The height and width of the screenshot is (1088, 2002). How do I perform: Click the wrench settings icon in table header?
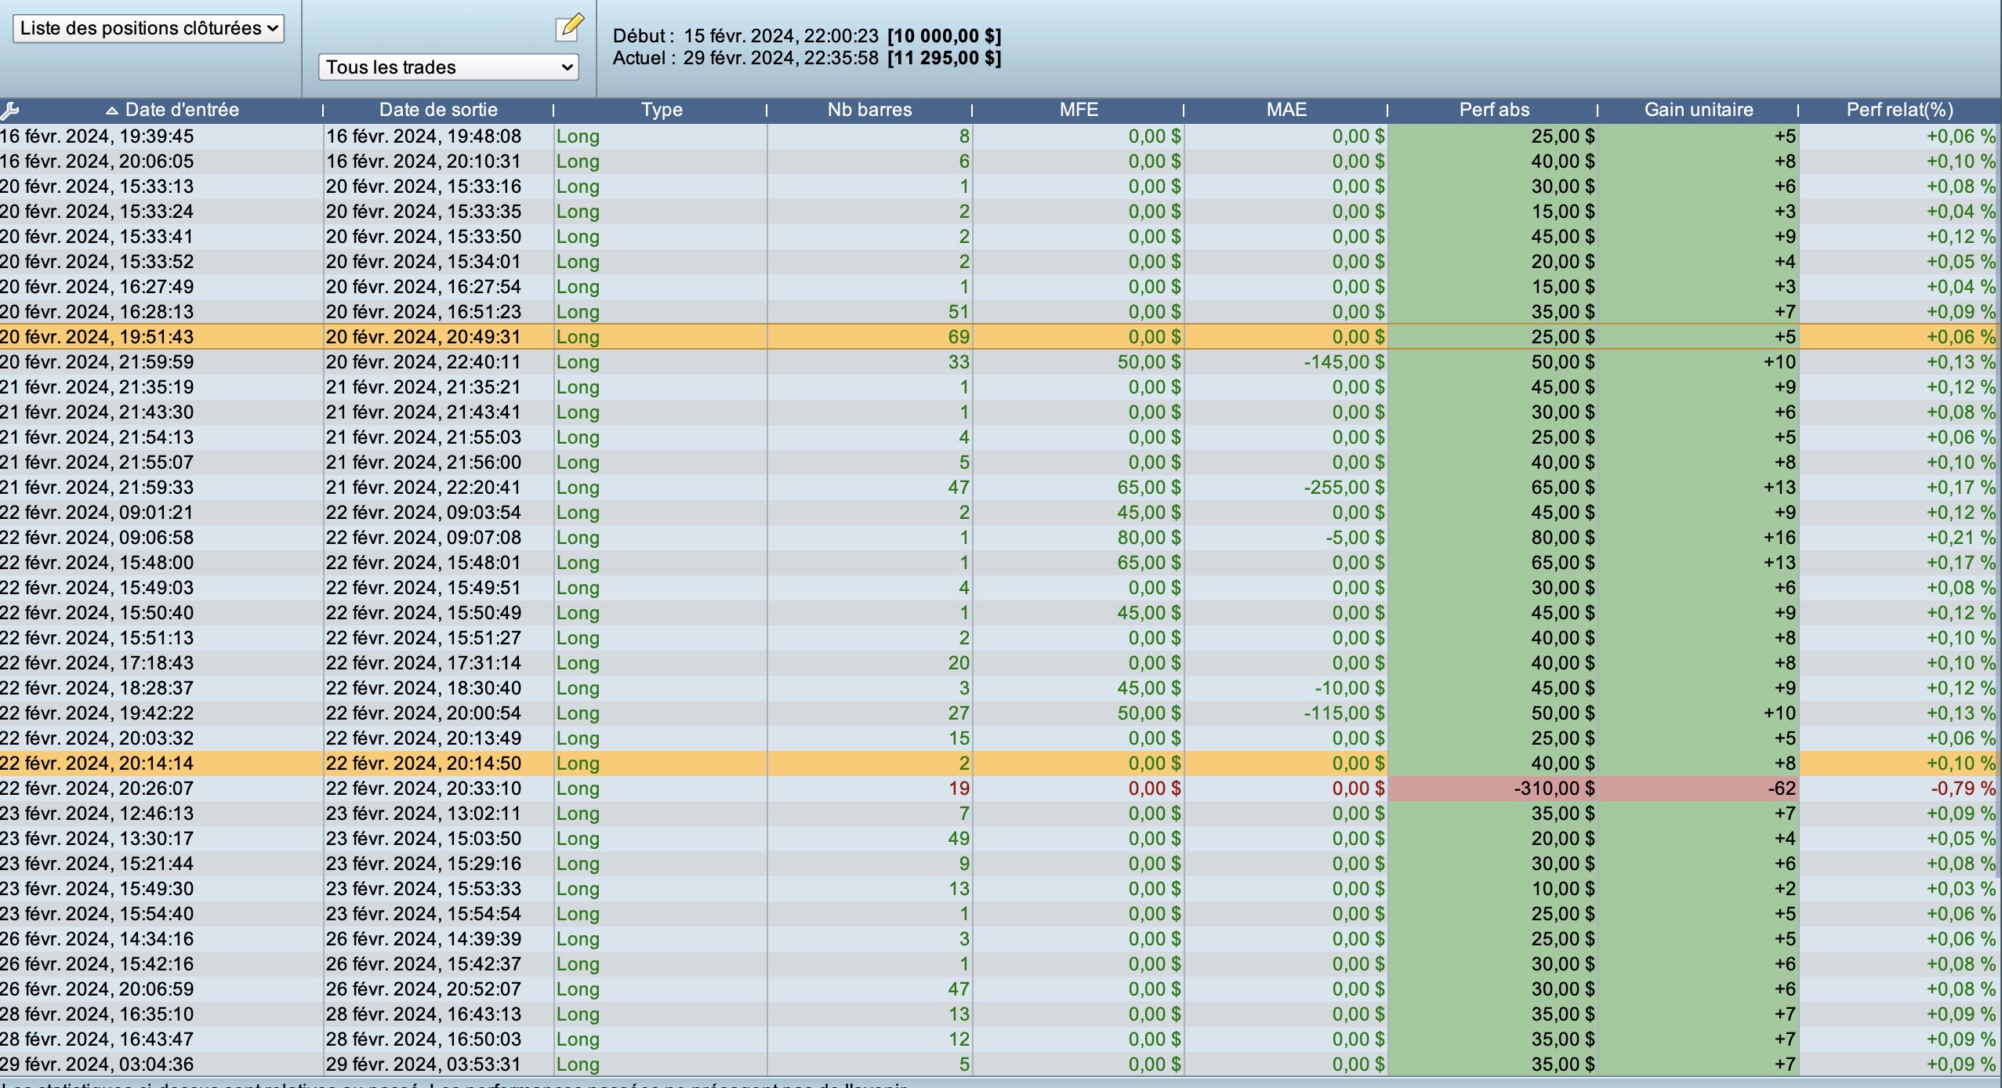(x=10, y=111)
